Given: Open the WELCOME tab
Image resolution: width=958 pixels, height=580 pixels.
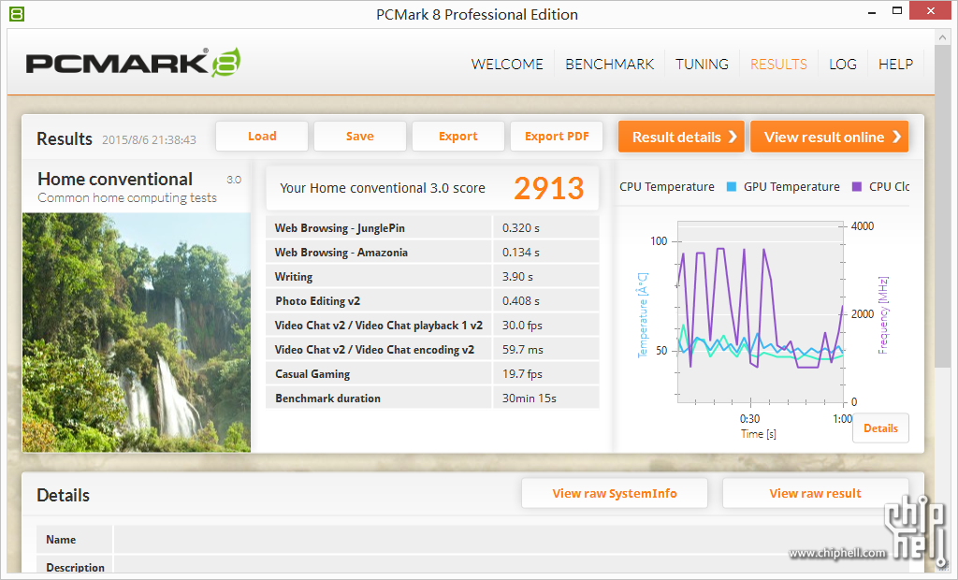Looking at the screenshot, I should click(507, 65).
